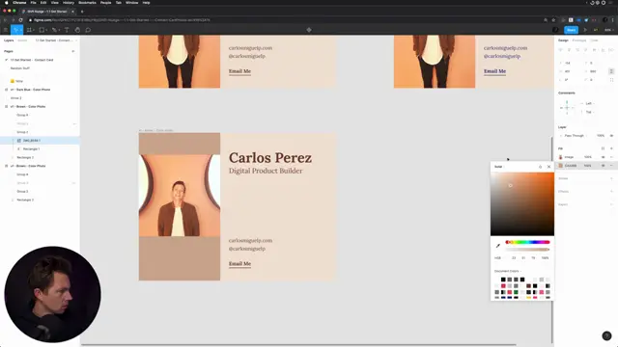
Task: Click the hue slider in color picker
Action: pyautogui.click(x=527, y=242)
